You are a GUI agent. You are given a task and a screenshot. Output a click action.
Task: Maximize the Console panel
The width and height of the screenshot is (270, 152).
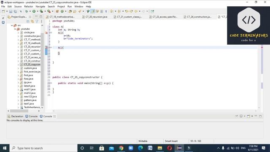(260, 117)
